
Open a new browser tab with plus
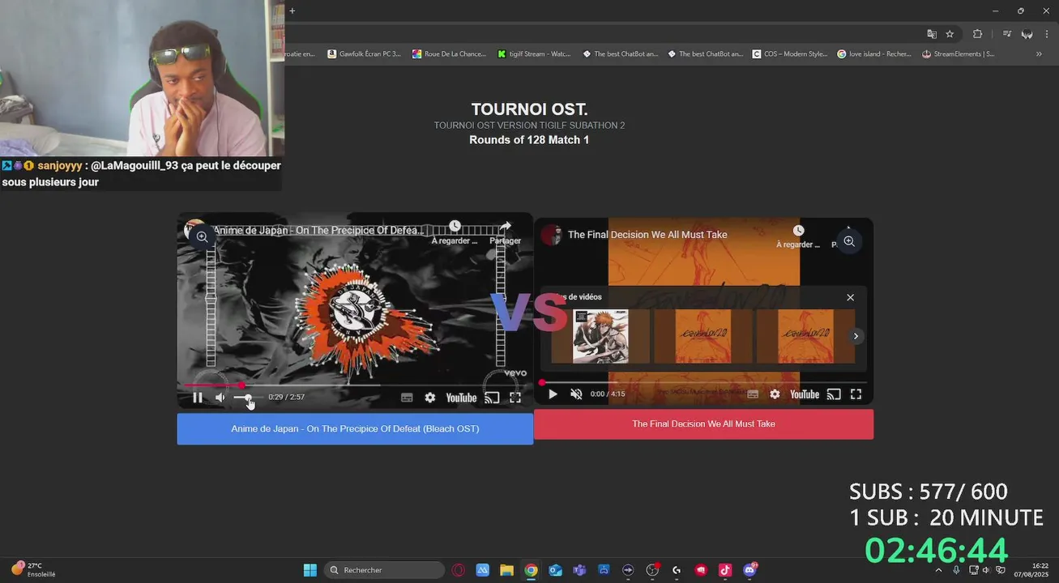tap(293, 11)
